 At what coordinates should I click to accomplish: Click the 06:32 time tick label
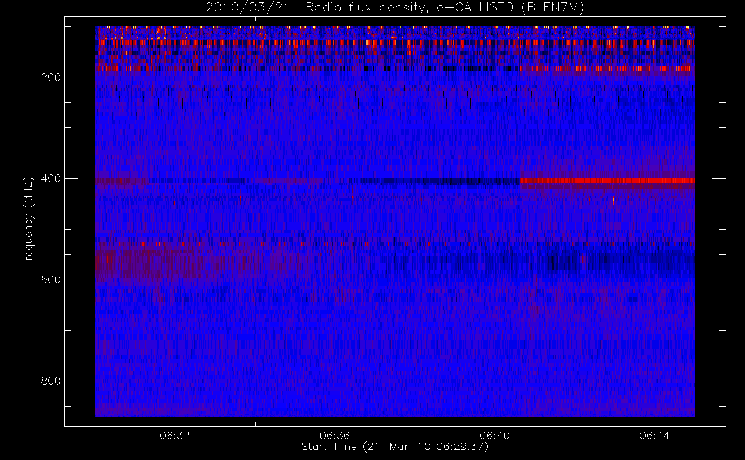point(175,436)
